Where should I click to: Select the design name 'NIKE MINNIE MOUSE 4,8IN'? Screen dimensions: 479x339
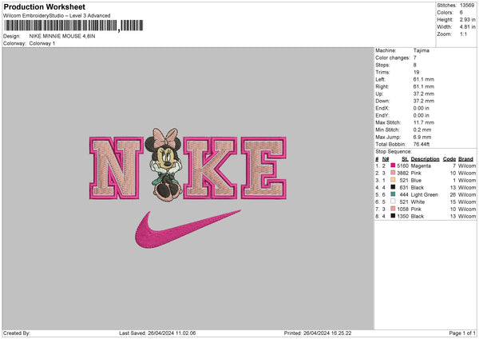[x=62, y=36]
